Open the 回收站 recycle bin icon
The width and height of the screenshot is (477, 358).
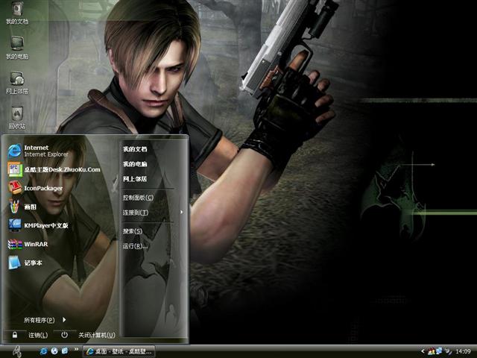(17, 117)
